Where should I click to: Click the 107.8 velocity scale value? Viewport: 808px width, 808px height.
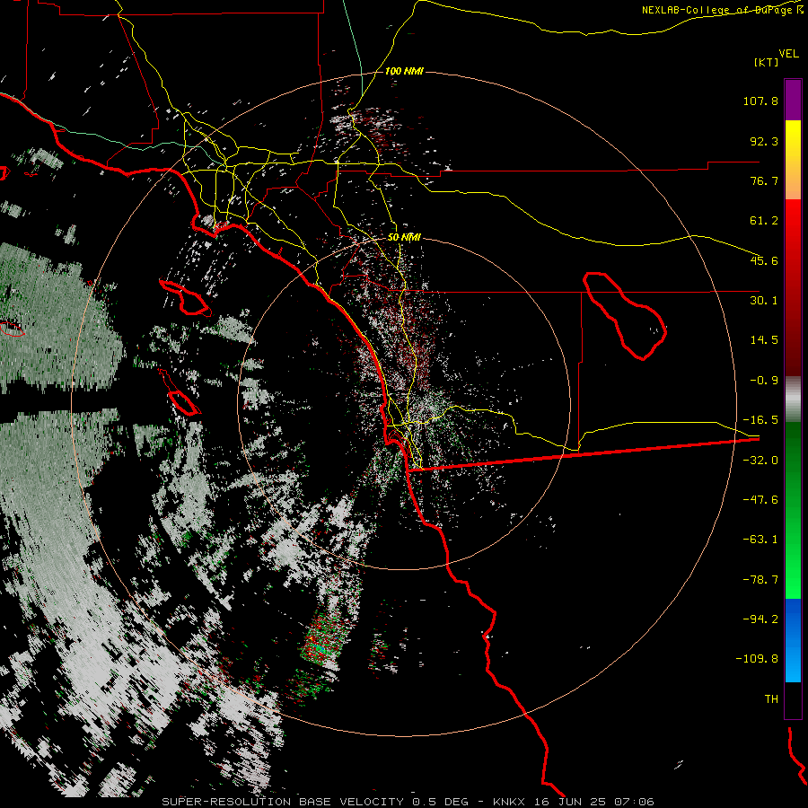(x=760, y=101)
